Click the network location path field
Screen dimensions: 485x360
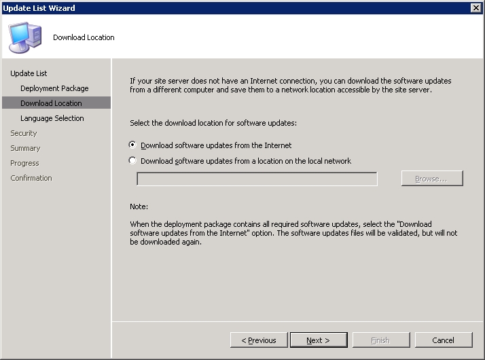click(257, 179)
